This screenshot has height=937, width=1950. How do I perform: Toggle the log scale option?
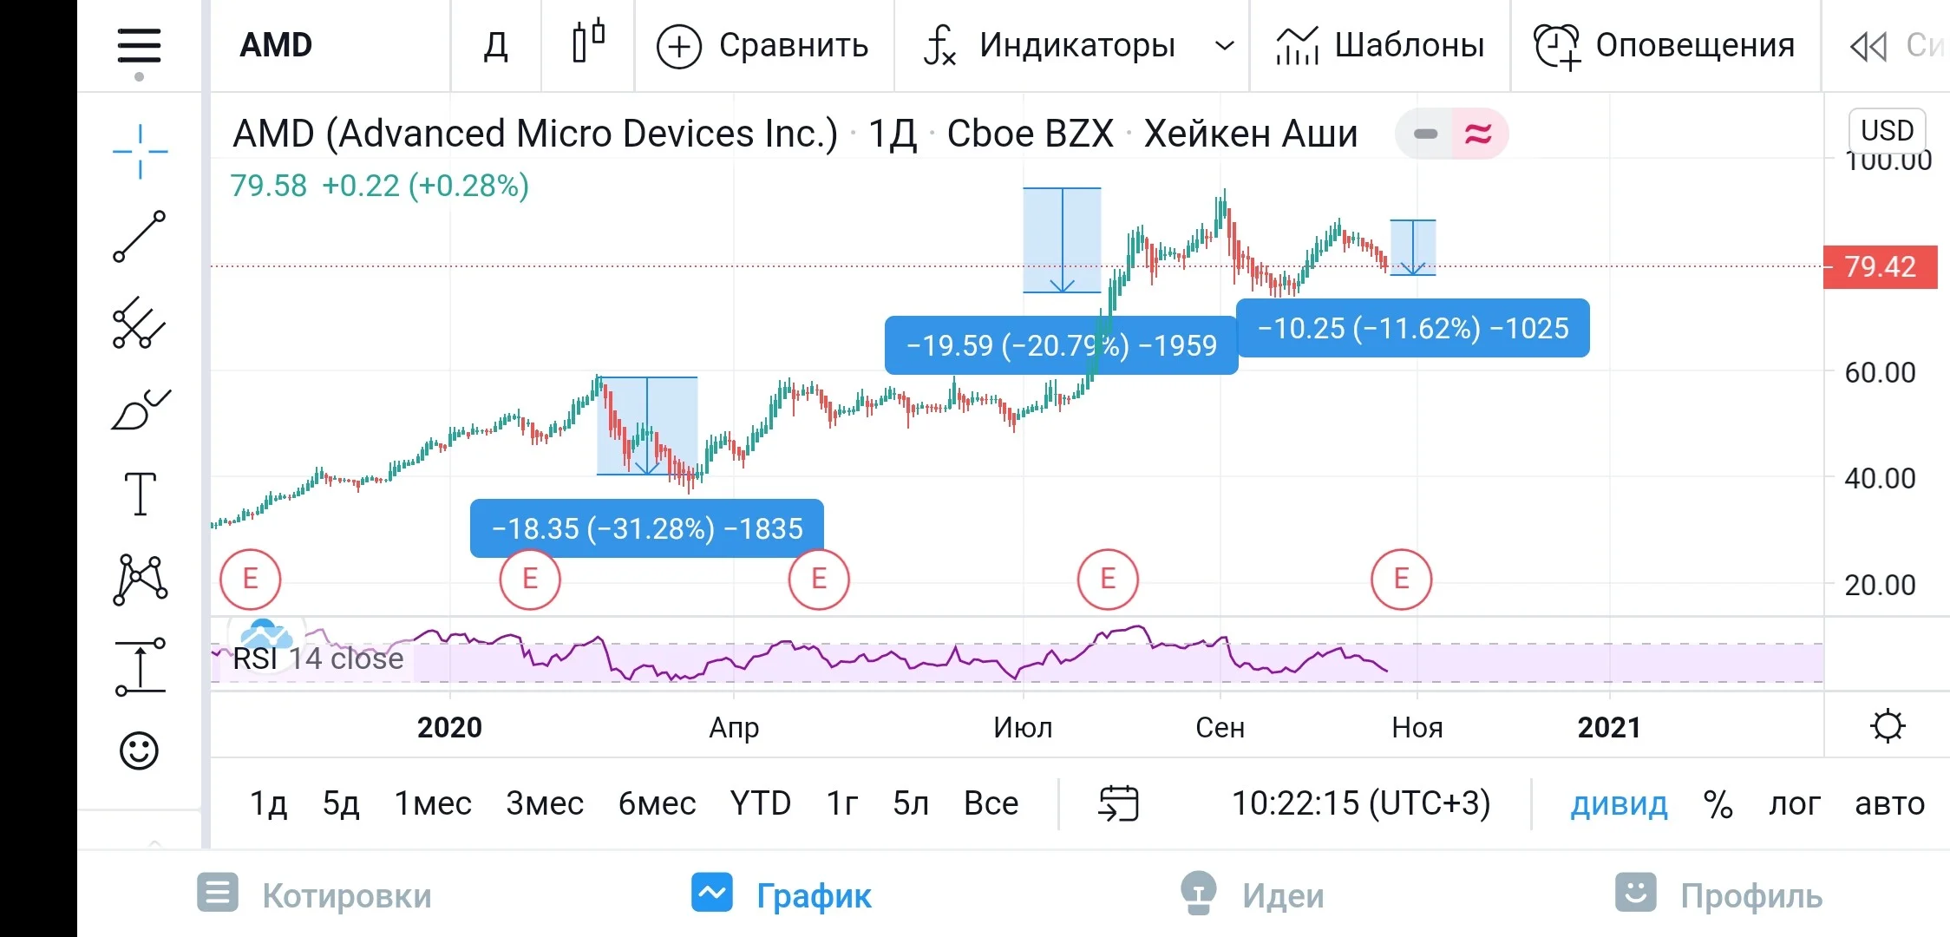click(x=1795, y=803)
